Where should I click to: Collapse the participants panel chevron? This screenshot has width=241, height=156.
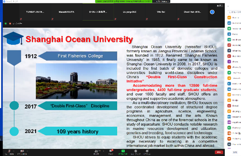[228, 6]
